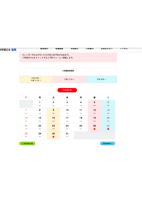This screenshot has height=201, width=142.
Task: Click the 入校開始時間別 table heading
Action: point(68,71)
